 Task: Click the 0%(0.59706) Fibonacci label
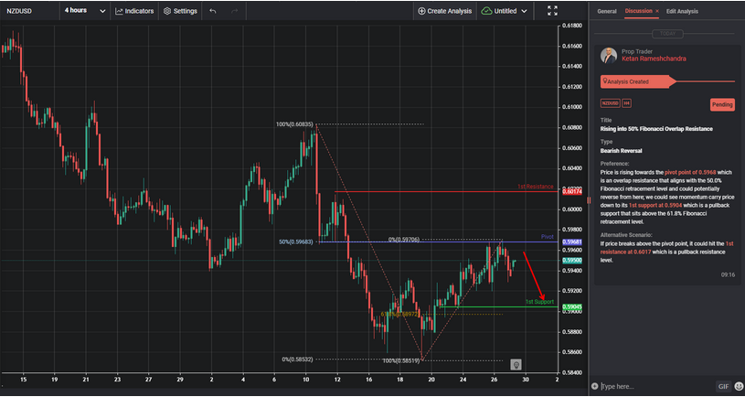404,240
